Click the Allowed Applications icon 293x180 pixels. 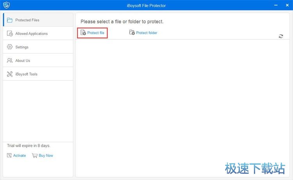pyautogui.click(x=10, y=34)
